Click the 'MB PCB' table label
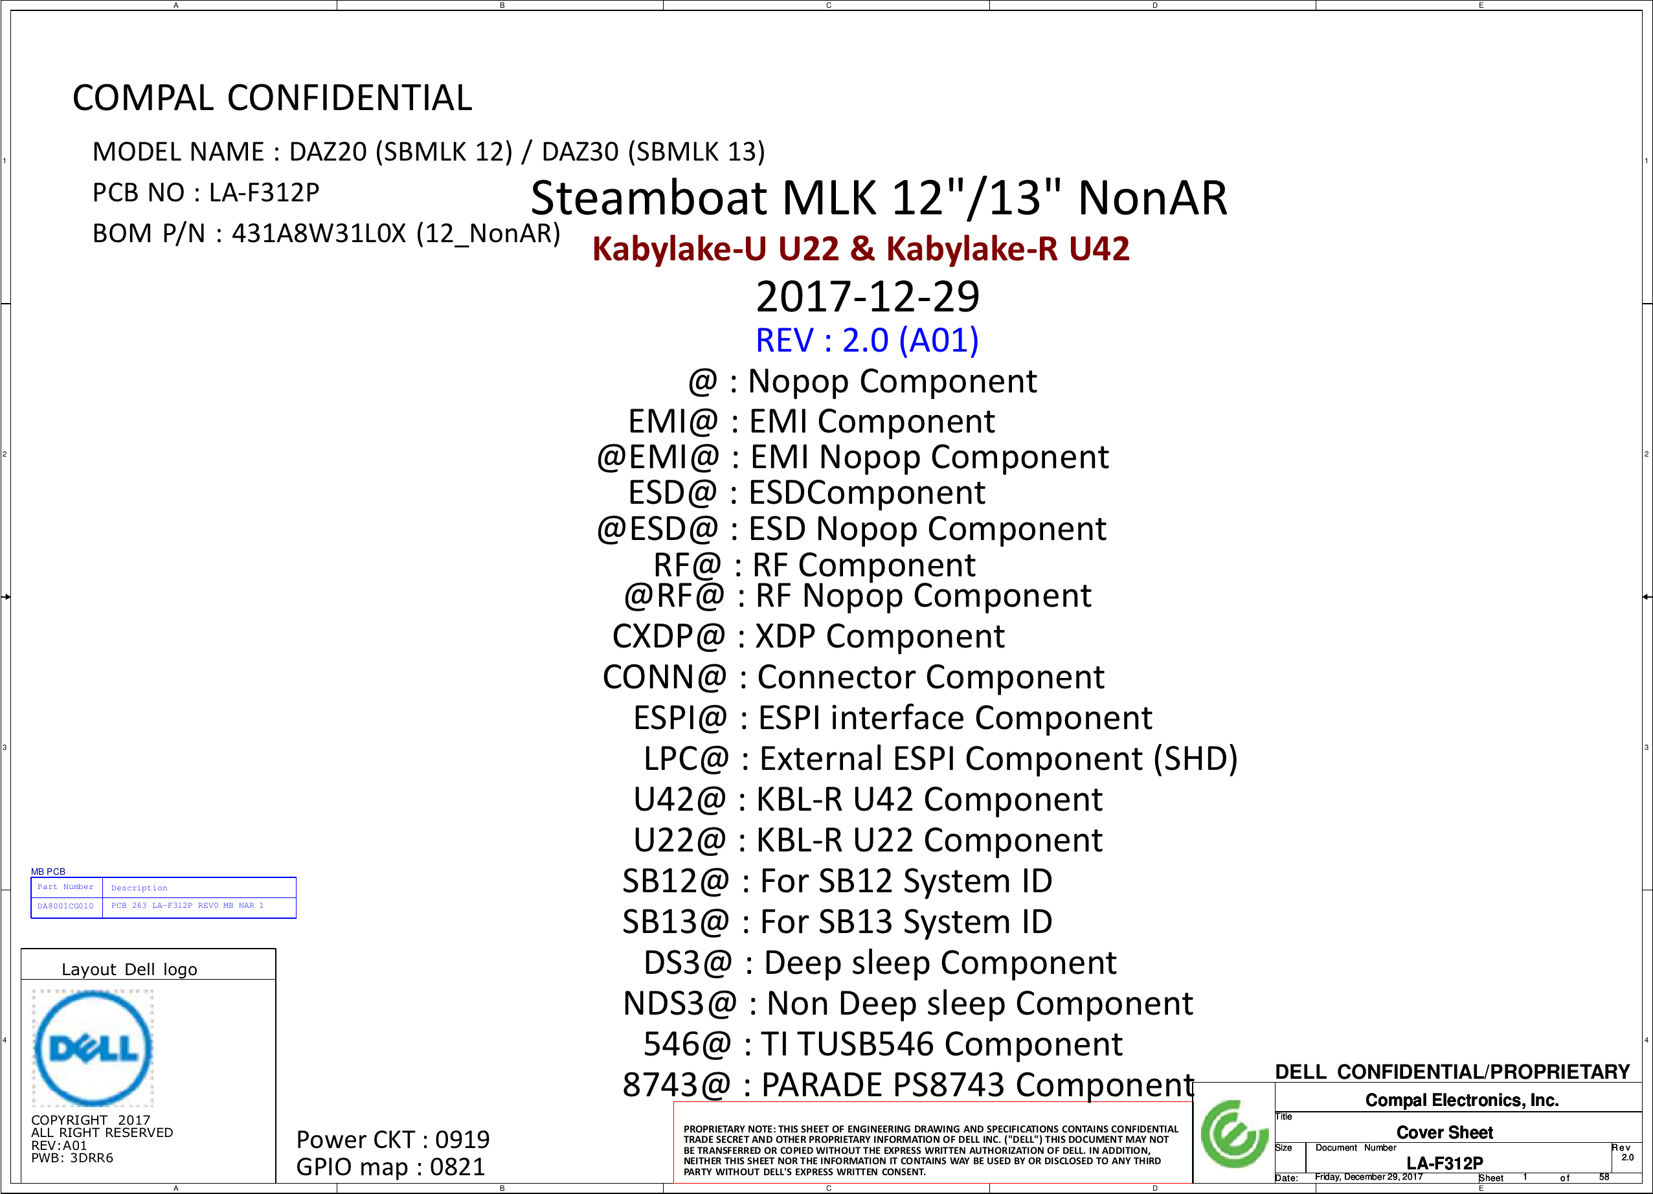The height and width of the screenshot is (1194, 1653). pyautogui.click(x=48, y=872)
